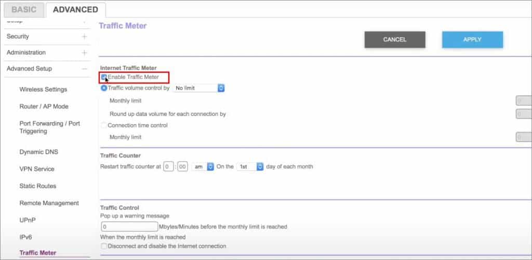The width and height of the screenshot is (532, 260).
Task: Click Round up data volume text
Action: (x=168, y=114)
